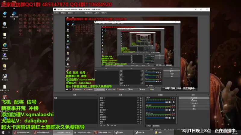Lock the 图像 5 source
Viewport: 241px width, 135px height.
pos(140,115)
